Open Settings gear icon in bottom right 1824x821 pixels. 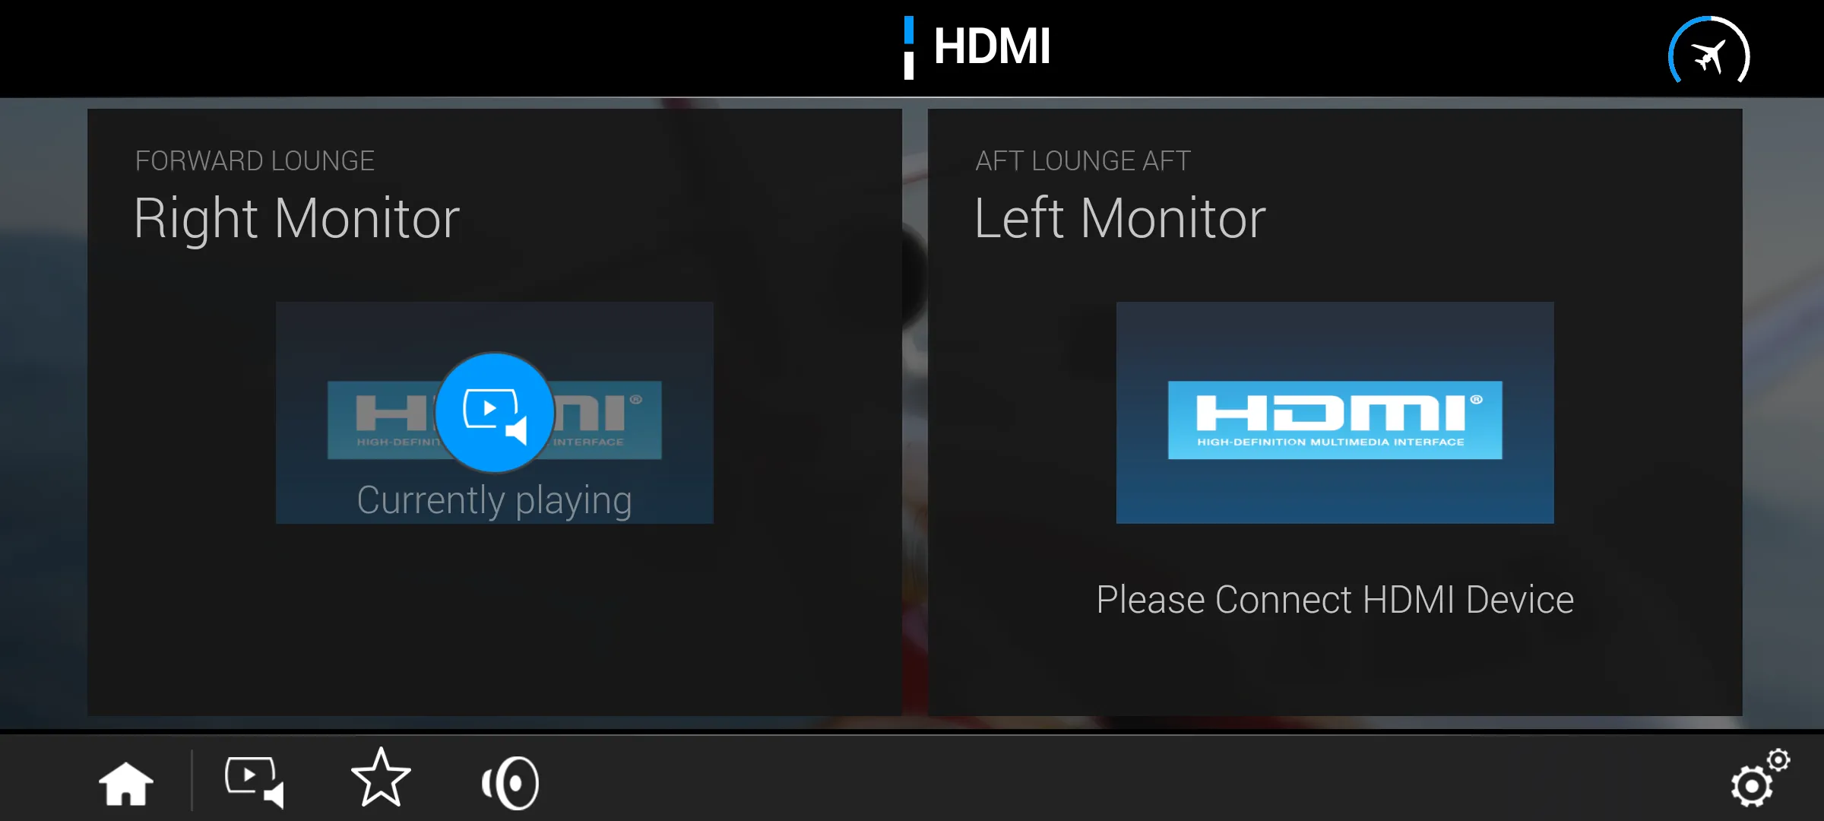[1758, 779]
